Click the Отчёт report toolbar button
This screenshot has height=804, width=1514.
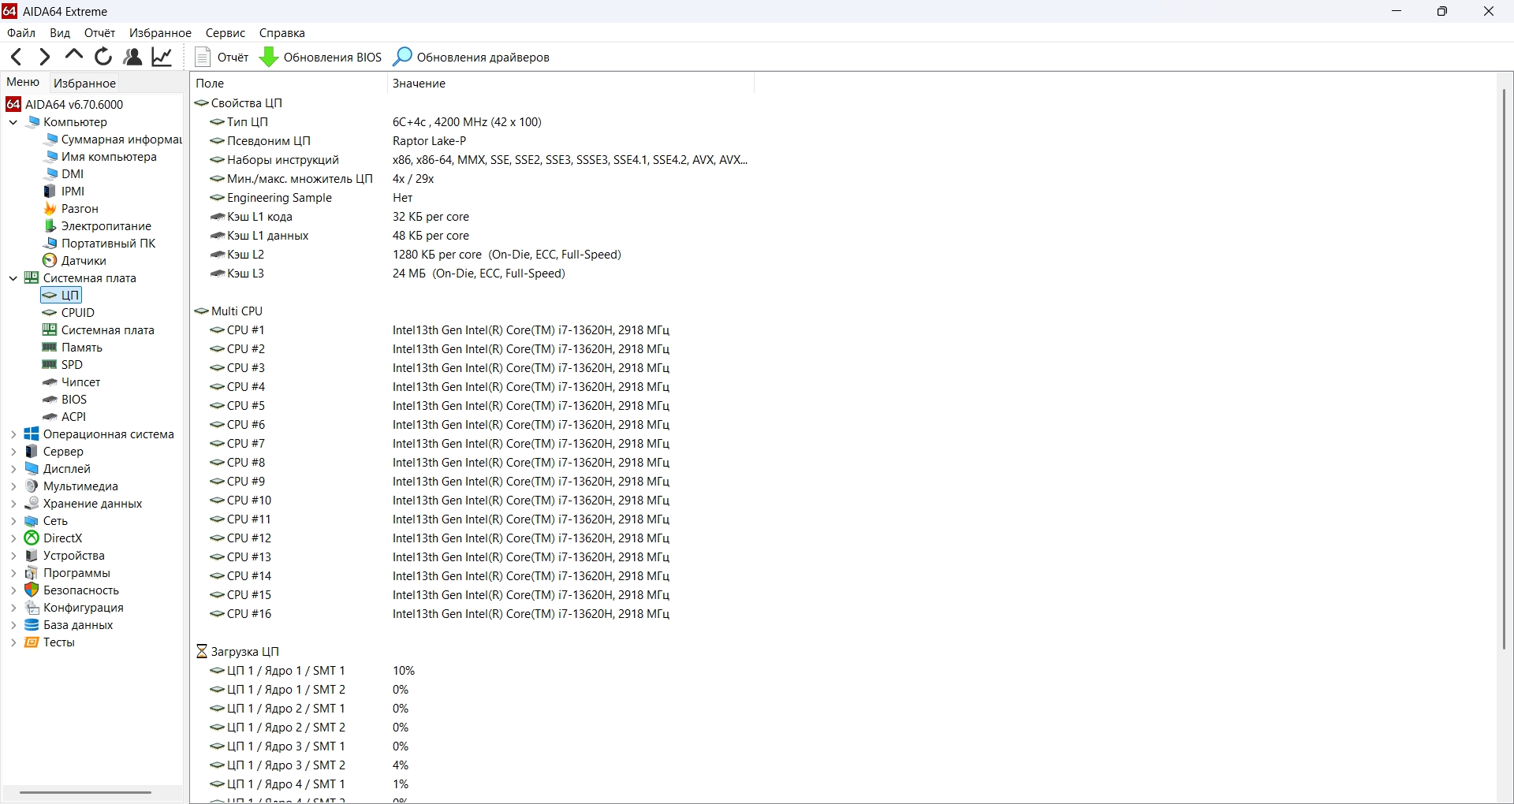(x=222, y=57)
